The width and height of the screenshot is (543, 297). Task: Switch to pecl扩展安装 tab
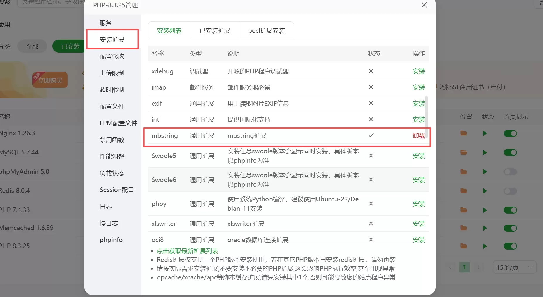266,30
